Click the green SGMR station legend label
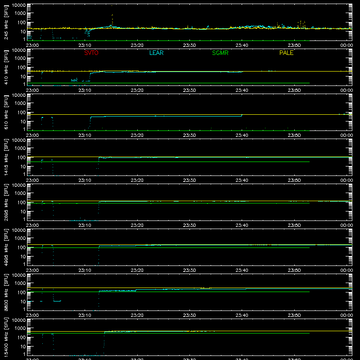Screen dimensions: 360x360 [220, 53]
